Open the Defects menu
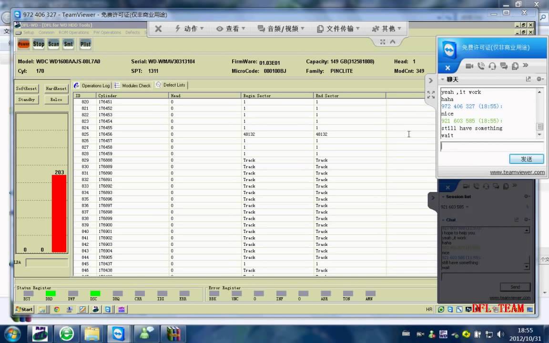The height and width of the screenshot is (343, 549). pyautogui.click(x=132, y=32)
